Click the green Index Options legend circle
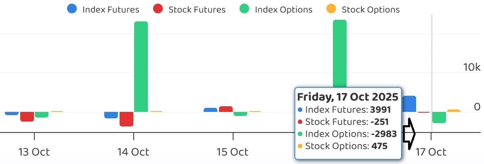 coord(245,9)
